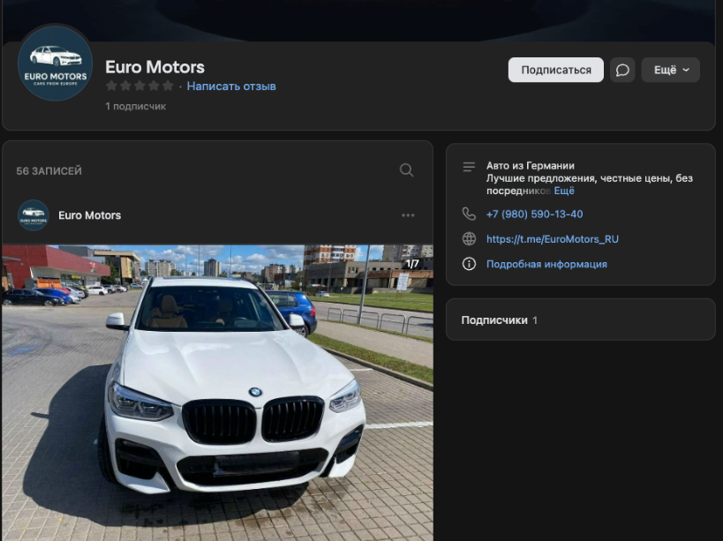Open the Написать отзыв link
This screenshot has width=723, height=541.
tap(231, 86)
